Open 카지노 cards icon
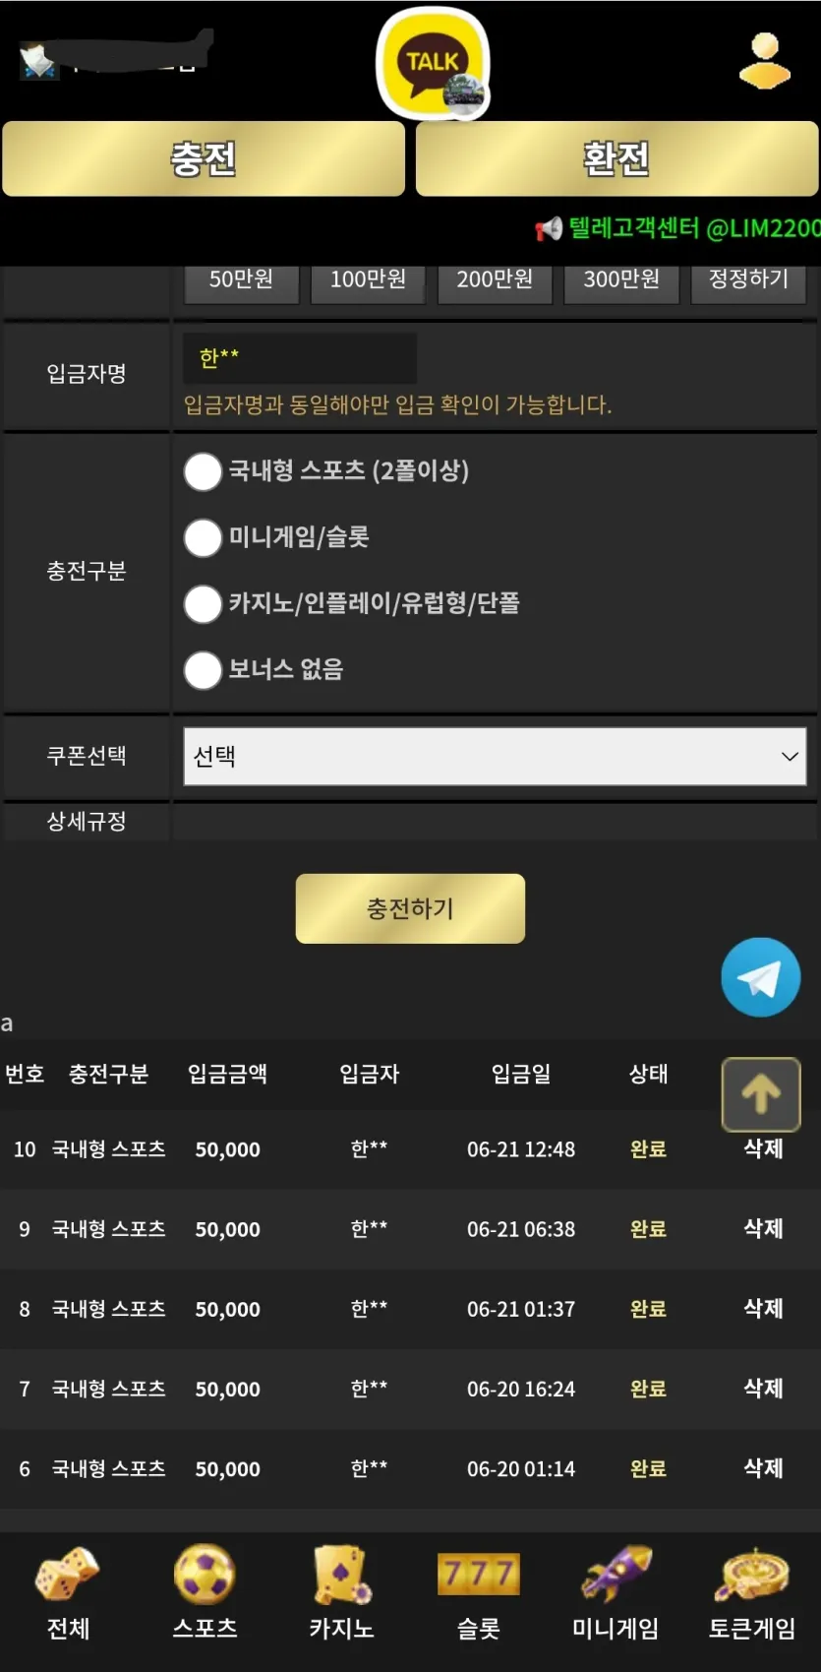821x1672 pixels. click(x=341, y=1574)
